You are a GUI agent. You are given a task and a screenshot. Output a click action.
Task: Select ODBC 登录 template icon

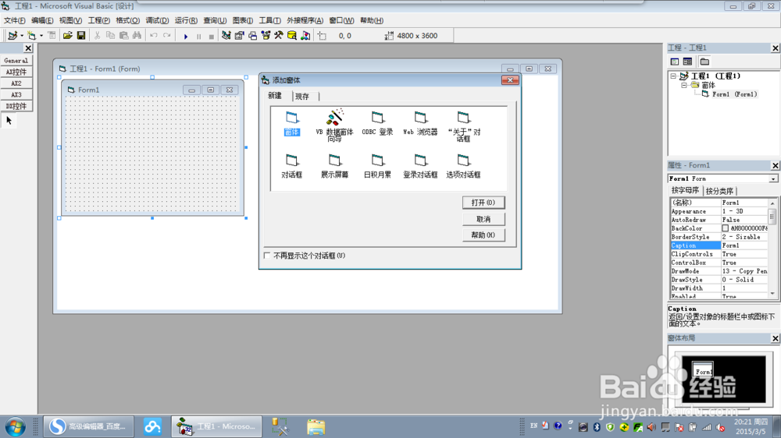pos(377,124)
